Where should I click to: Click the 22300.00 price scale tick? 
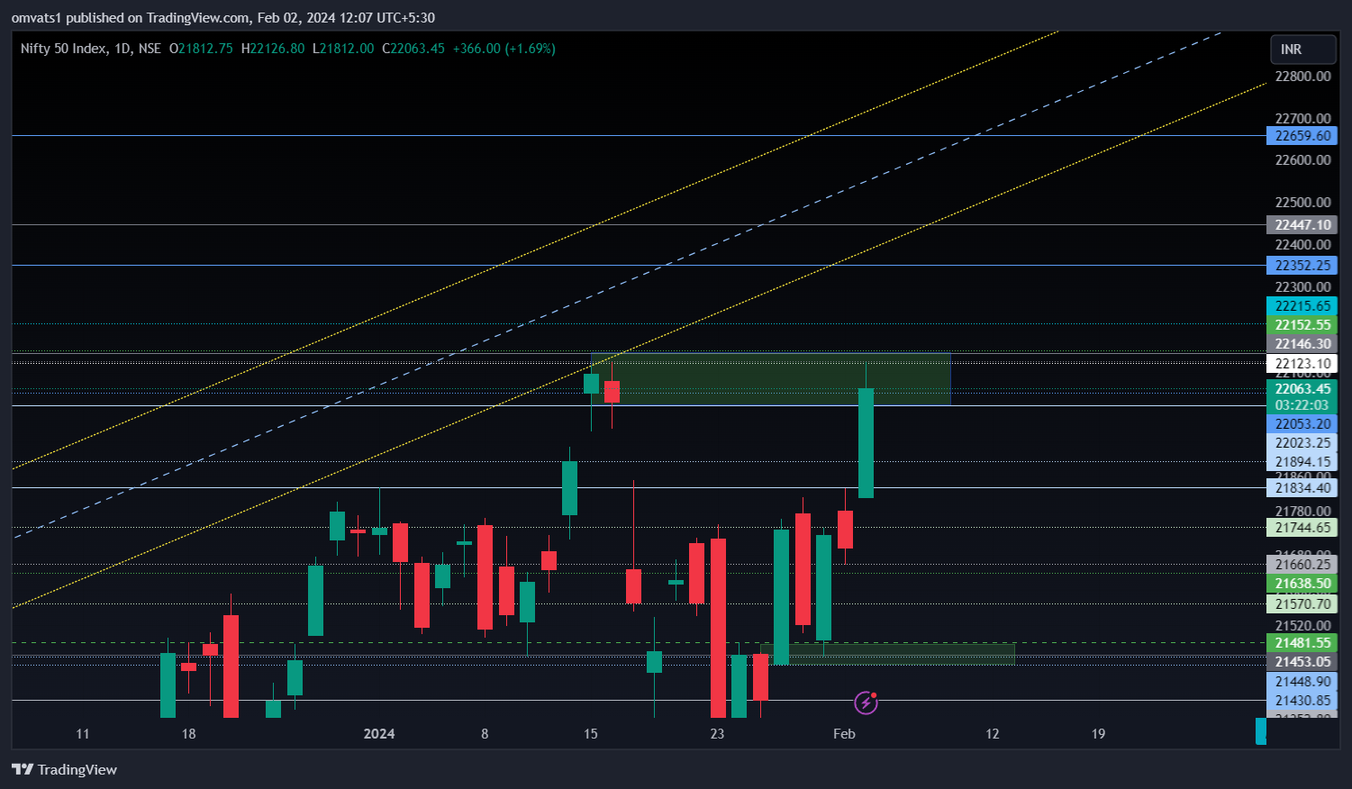point(1302,287)
